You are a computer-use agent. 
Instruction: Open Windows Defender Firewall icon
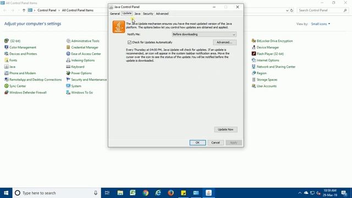6,92
